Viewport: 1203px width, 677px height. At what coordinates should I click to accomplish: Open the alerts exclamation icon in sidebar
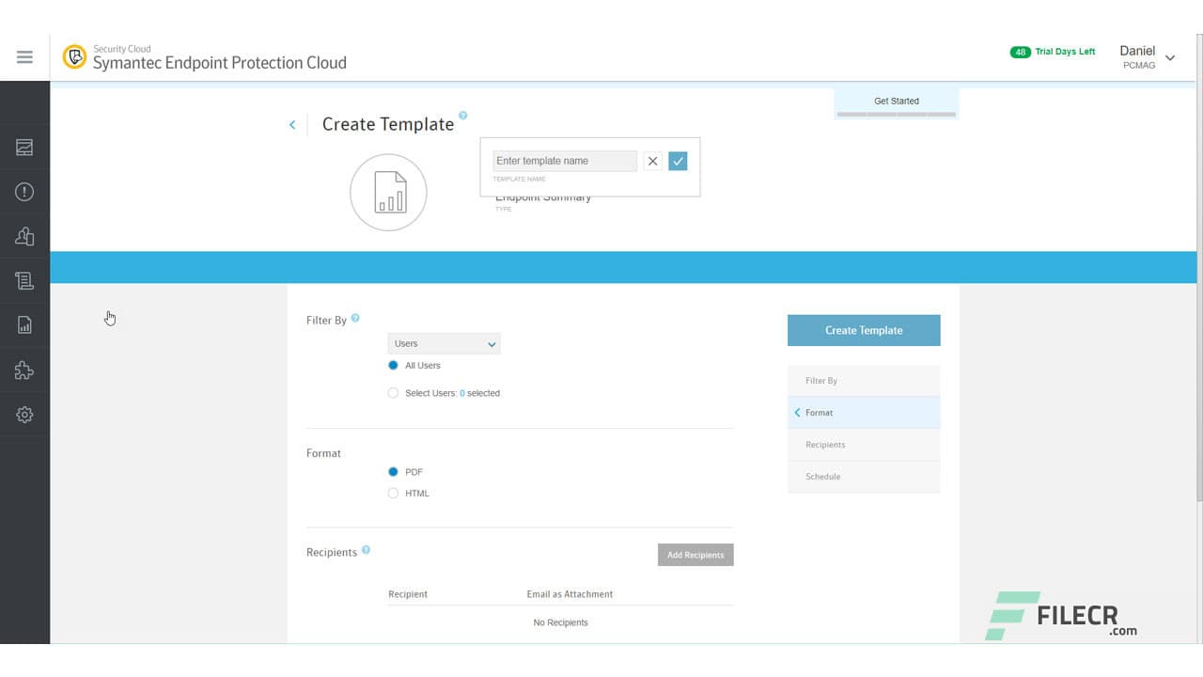tap(24, 192)
